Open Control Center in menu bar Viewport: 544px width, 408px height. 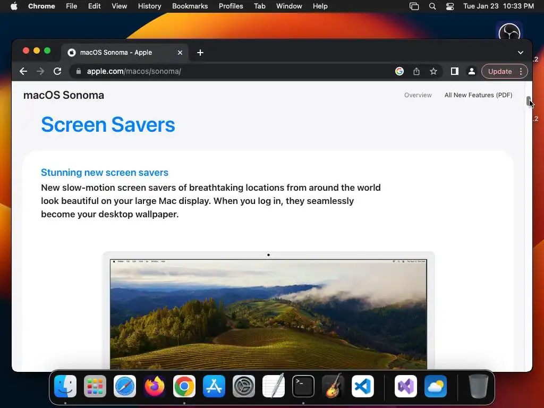[450, 6]
